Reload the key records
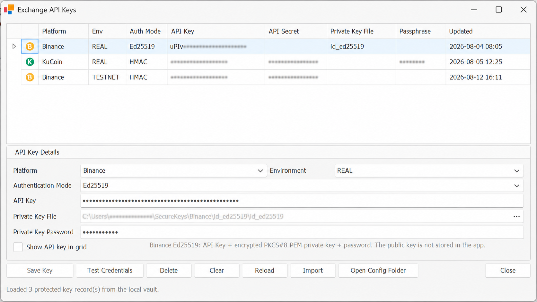The height and width of the screenshot is (302, 537). pyautogui.click(x=265, y=271)
